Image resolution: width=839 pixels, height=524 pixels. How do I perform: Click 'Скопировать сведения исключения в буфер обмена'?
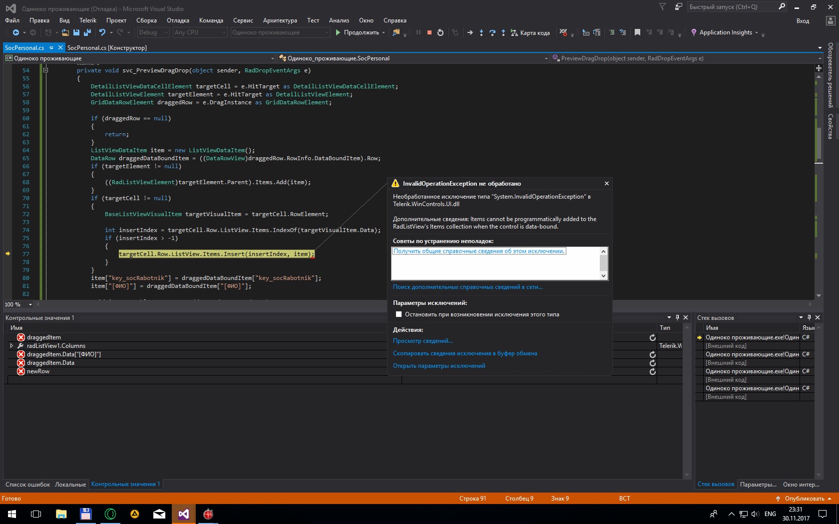pyautogui.click(x=464, y=353)
